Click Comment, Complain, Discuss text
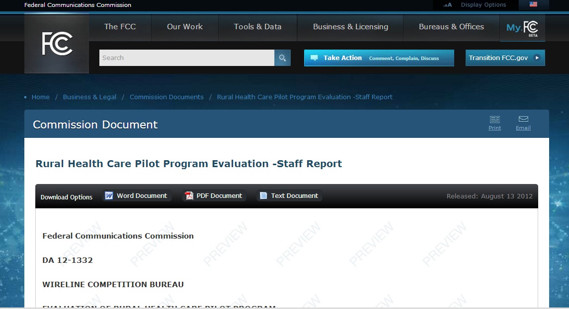The height and width of the screenshot is (309, 569). pos(404,59)
